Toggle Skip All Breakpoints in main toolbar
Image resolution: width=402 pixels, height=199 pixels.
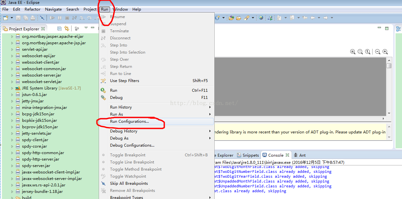[x=42, y=18]
